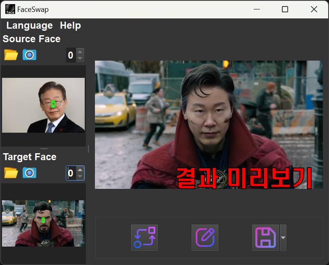Increase Target Face index spinner
The height and width of the screenshot is (265, 329).
point(80,170)
